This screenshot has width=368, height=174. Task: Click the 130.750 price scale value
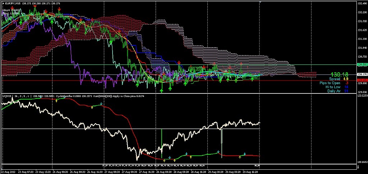point(362,57)
